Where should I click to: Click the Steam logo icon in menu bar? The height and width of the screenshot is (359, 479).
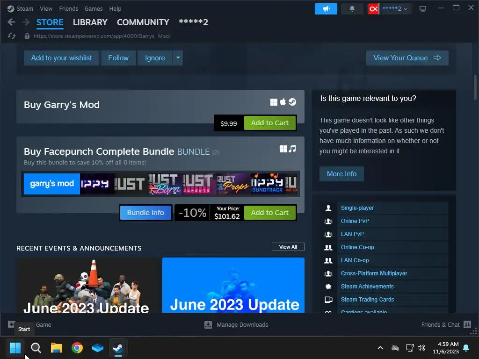(x=11, y=8)
